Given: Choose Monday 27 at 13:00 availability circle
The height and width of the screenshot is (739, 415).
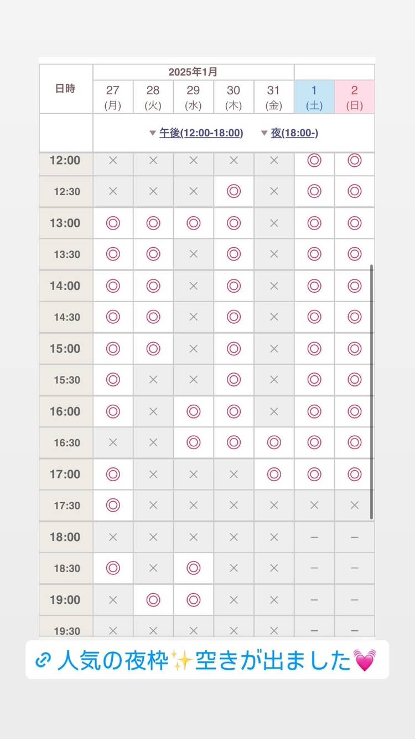Looking at the screenshot, I should pyautogui.click(x=113, y=223).
